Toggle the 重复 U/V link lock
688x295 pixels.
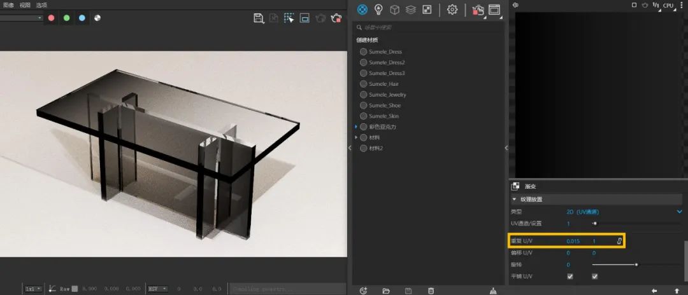619,241
